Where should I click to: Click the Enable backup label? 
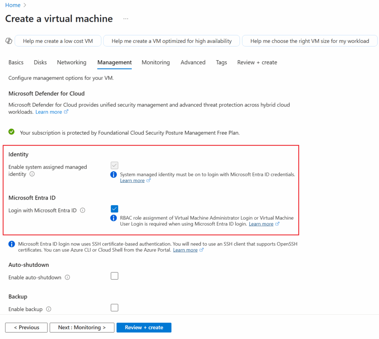(26, 309)
